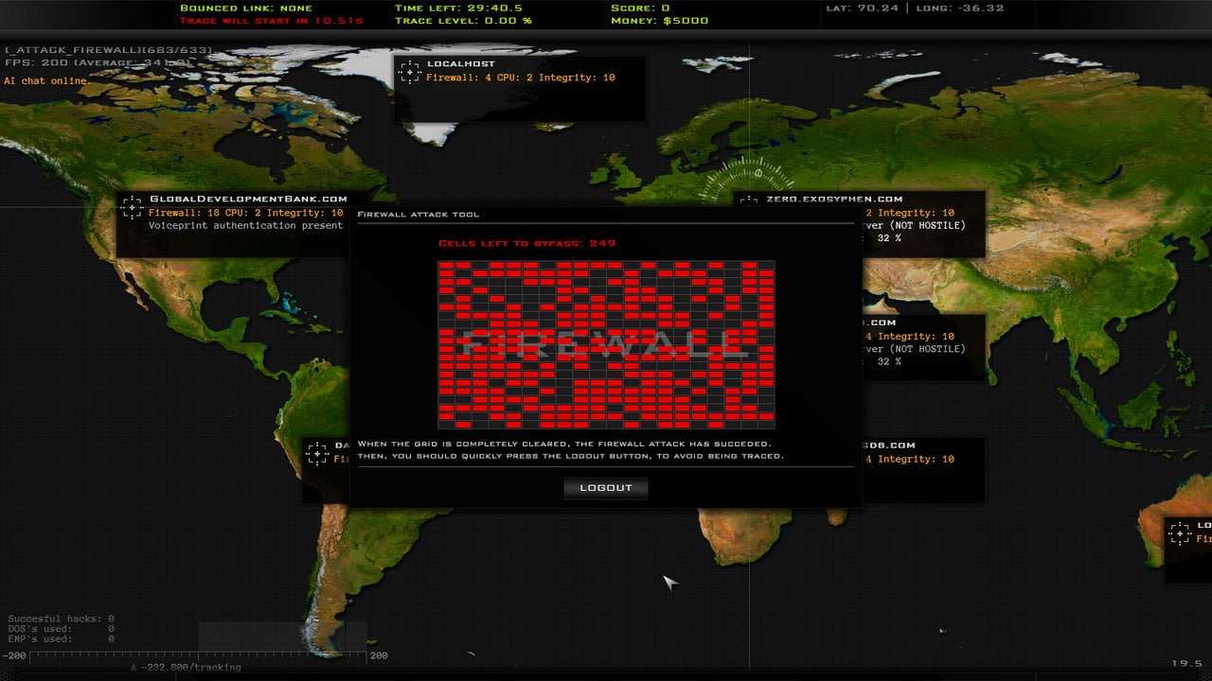The image size is (1212, 681).
Task: Click the target icon on the Australia server
Action: [1180, 533]
